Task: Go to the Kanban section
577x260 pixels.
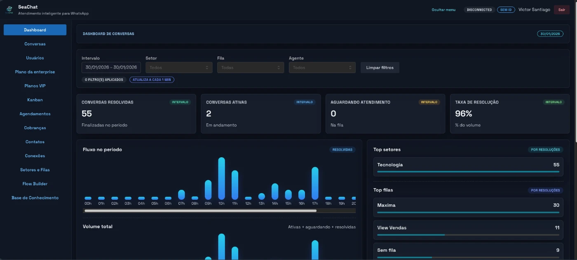Action: [x=35, y=100]
